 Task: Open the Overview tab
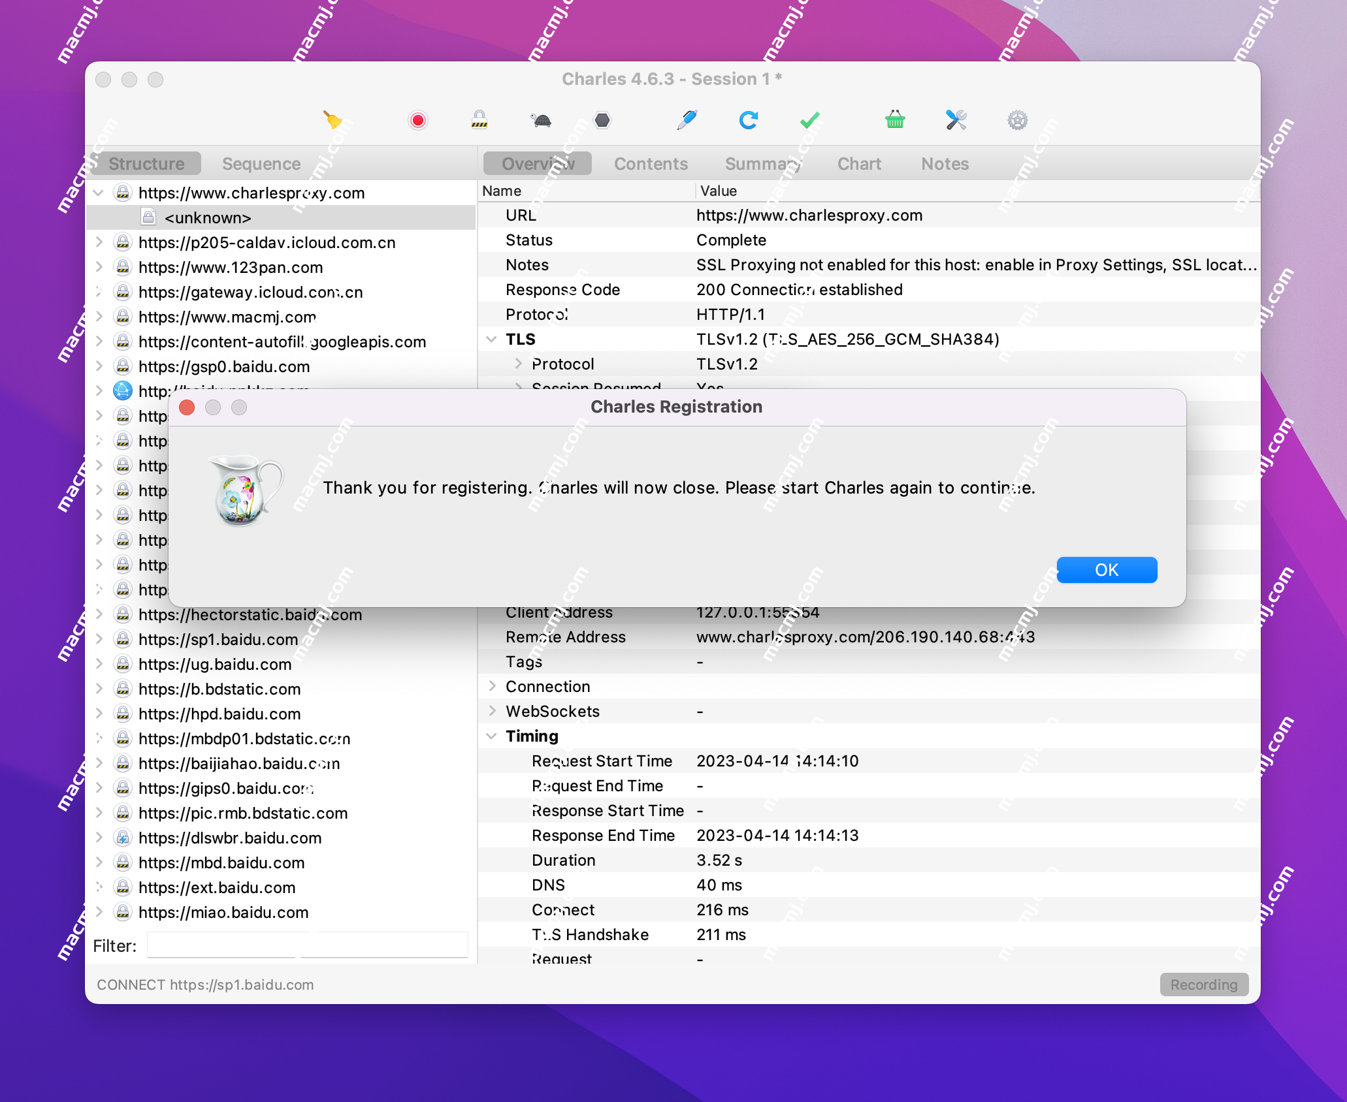coord(538,163)
